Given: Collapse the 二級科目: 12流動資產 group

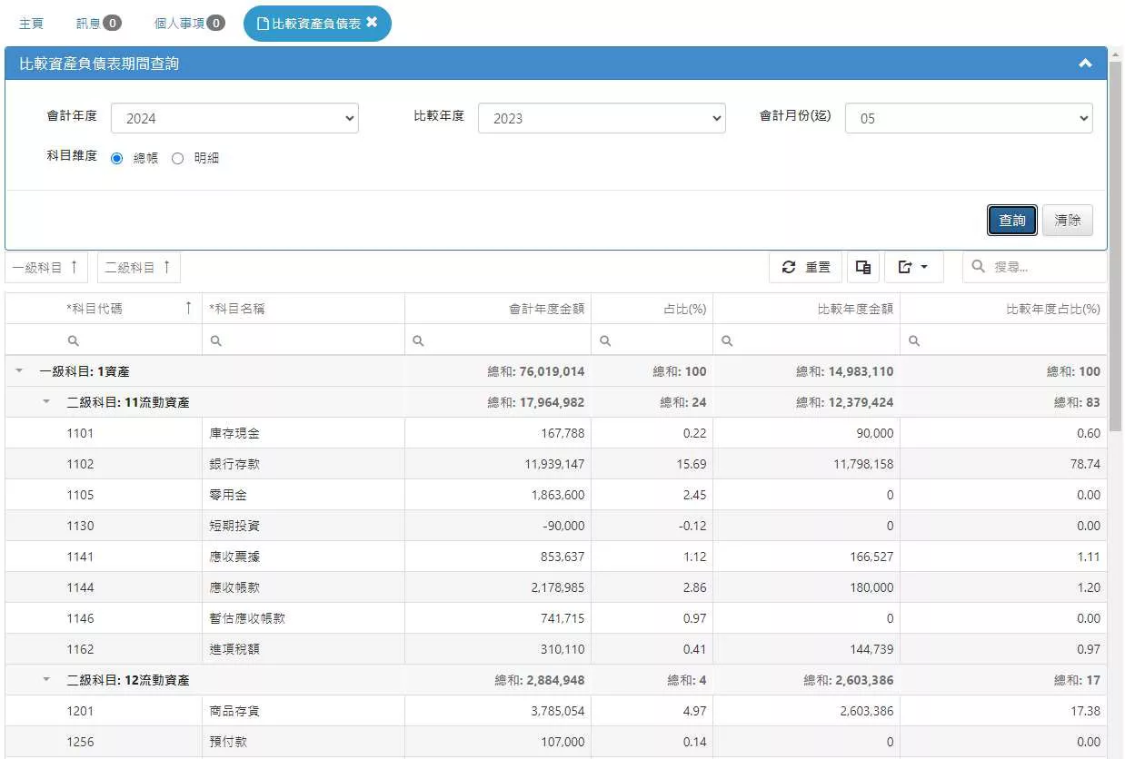Looking at the screenshot, I should [46, 680].
